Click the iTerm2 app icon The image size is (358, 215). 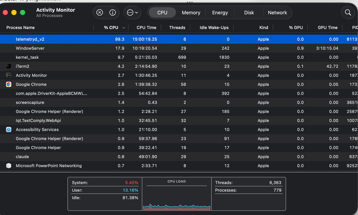pyautogui.click(x=9, y=66)
